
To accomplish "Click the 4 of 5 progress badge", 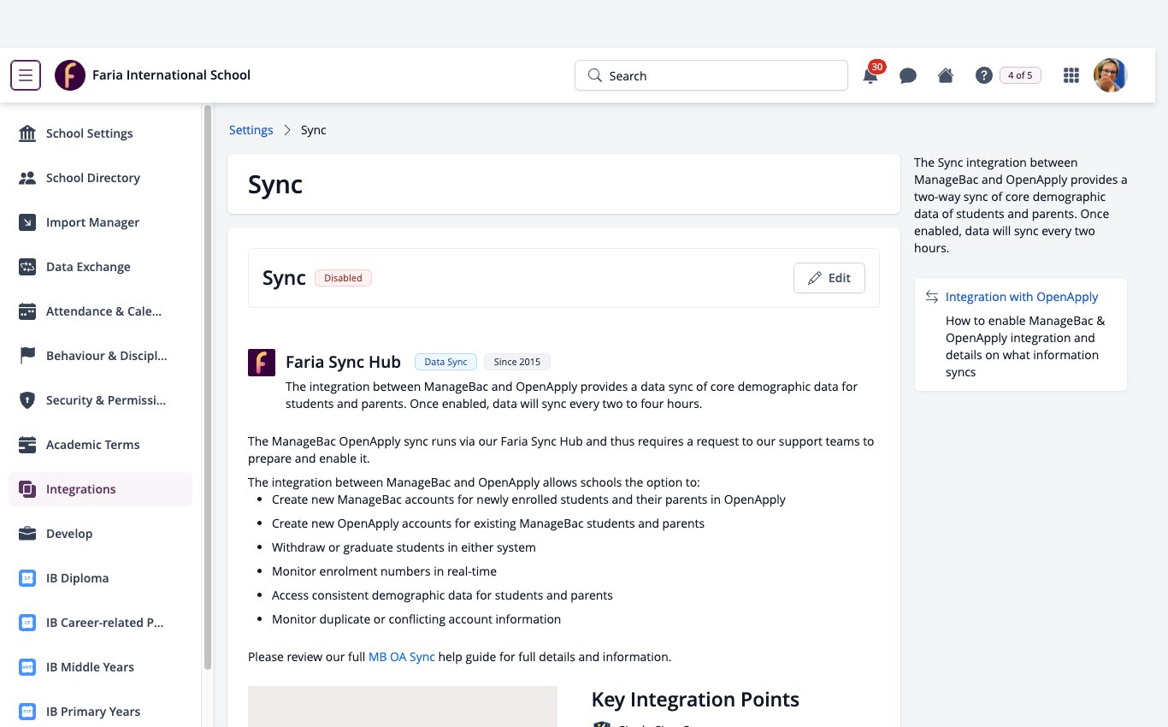I will [x=1020, y=75].
